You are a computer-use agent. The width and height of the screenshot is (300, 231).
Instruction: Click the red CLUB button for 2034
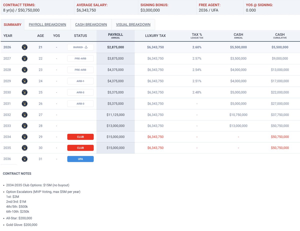point(80,137)
